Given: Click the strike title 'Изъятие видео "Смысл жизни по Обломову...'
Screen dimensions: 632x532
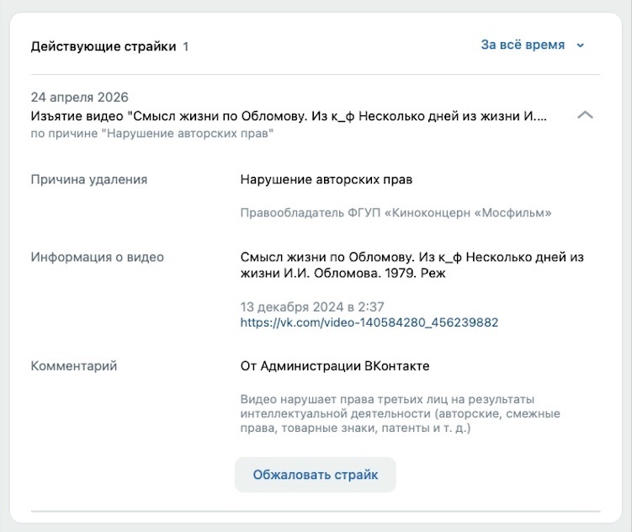Looking at the screenshot, I should pos(289,116).
